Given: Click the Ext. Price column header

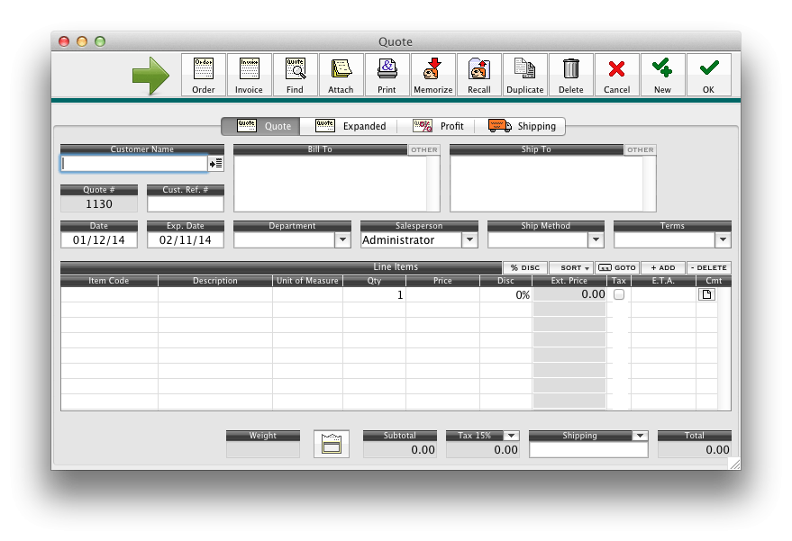Looking at the screenshot, I should coord(569,281).
